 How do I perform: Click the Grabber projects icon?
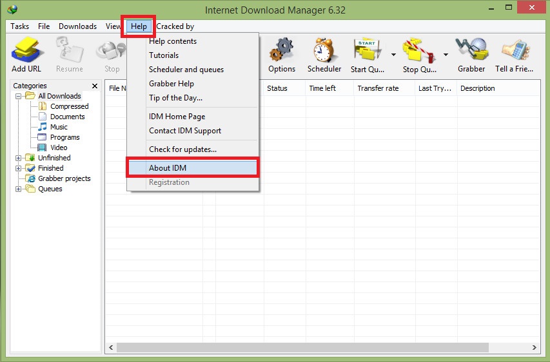(30, 178)
